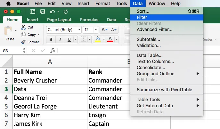This screenshot has width=220, height=129.
Task: Choose Summarize with PivotTable
Action: point(167,90)
